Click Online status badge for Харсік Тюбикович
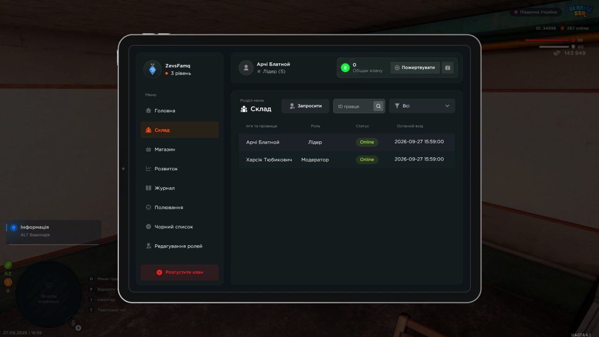The height and width of the screenshot is (337, 599). [x=367, y=160]
